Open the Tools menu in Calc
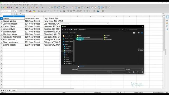The image size is (169, 95). (x=32, y=5)
